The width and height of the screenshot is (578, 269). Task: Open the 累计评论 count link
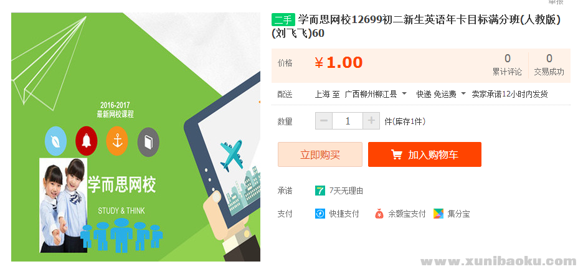[508, 65]
